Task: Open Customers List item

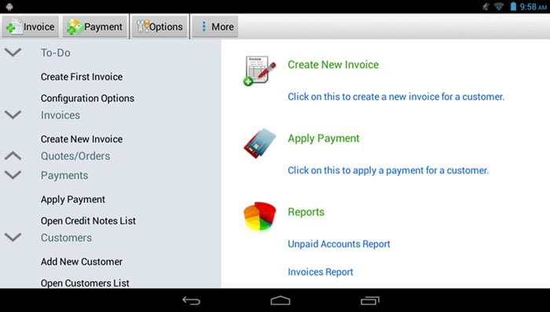Action: 85,283
